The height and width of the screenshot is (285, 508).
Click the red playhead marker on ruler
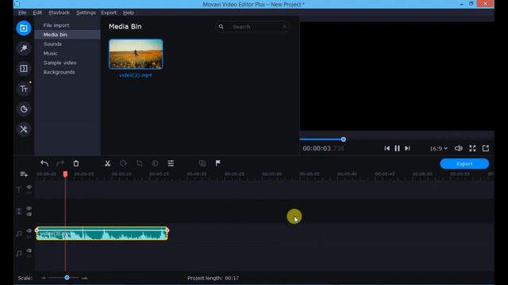(x=65, y=174)
